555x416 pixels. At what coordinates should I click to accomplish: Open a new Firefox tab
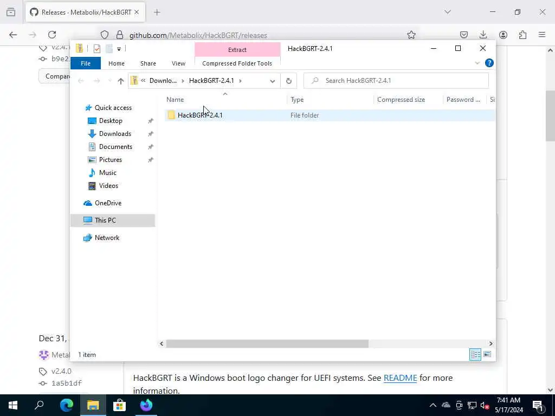pos(157,12)
